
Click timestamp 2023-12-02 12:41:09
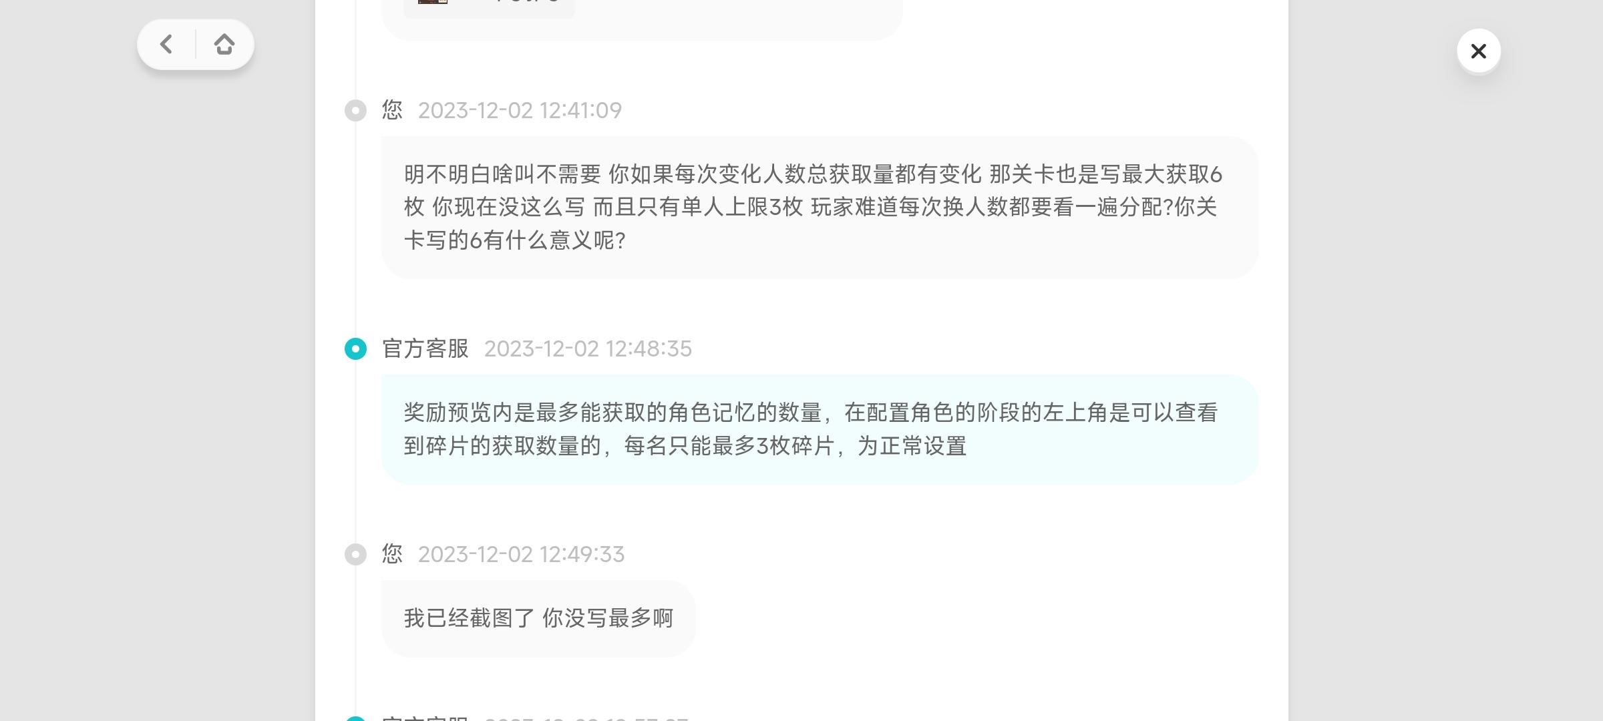click(520, 110)
